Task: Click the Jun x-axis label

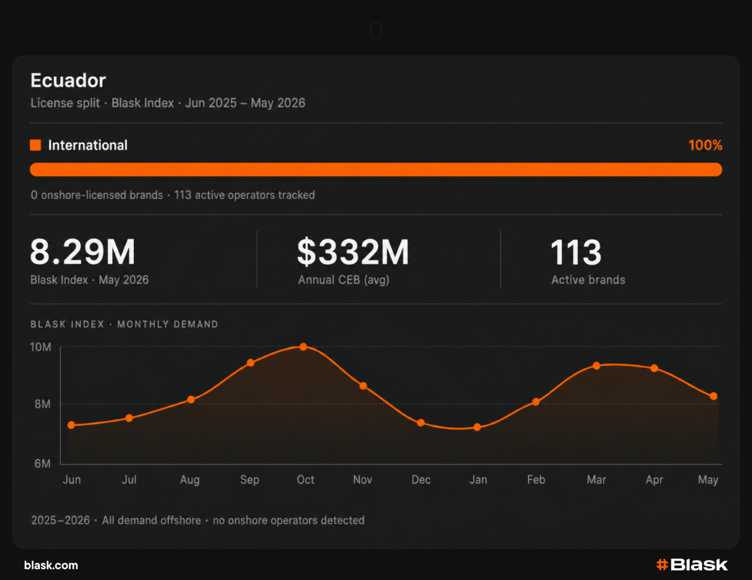Action: 72,480
